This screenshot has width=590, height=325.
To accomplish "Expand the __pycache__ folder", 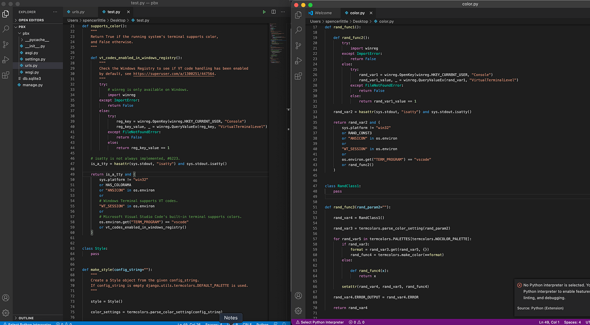I will 36,40.
